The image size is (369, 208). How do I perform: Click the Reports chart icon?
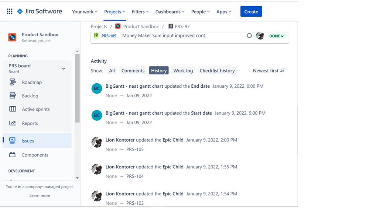(x=13, y=123)
